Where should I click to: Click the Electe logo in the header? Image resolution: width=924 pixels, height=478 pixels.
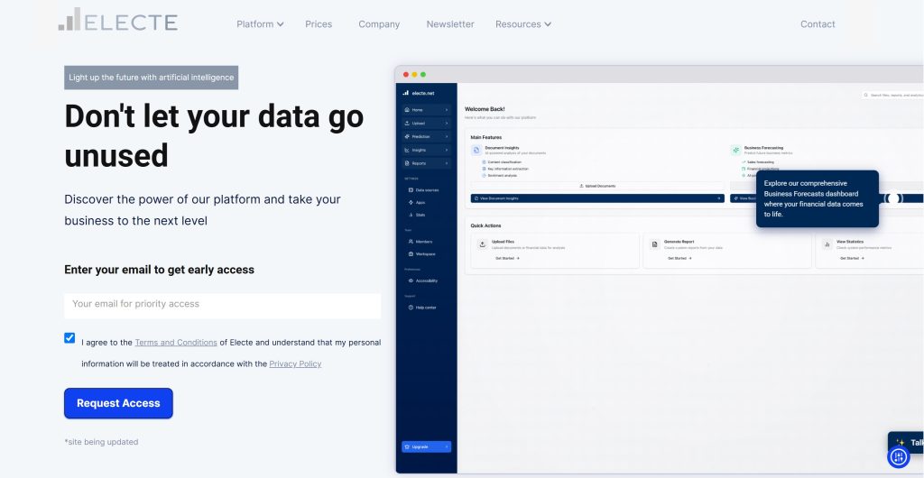coord(118,21)
